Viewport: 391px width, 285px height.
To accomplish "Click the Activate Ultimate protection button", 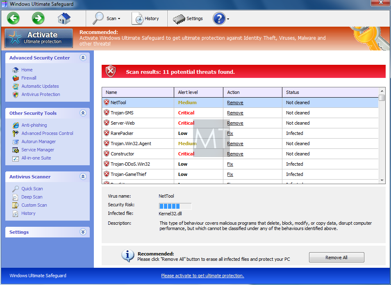I will point(39,38).
